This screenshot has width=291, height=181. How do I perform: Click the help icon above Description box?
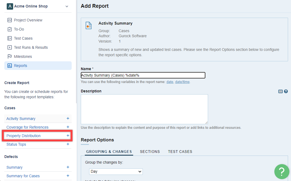coord(286,91)
